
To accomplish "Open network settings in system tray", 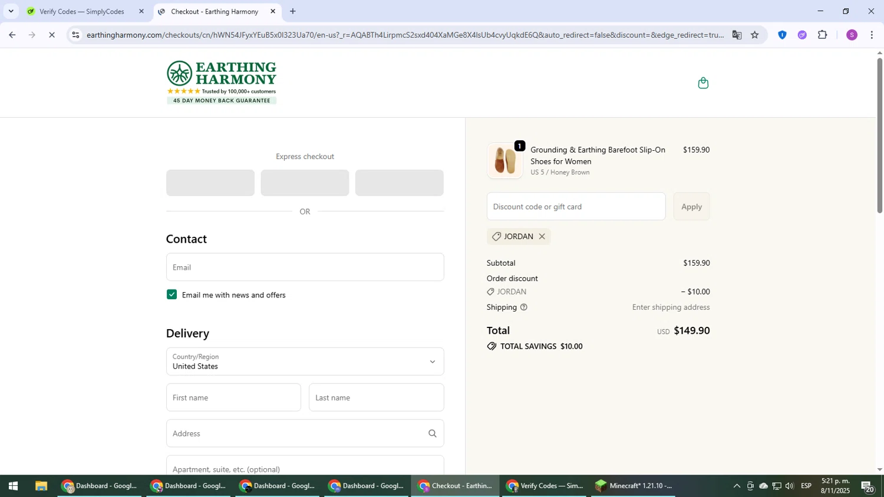I will [x=777, y=486].
